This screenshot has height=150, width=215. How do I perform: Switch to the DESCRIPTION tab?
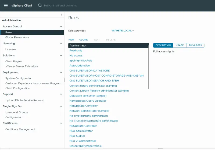pyautogui.click(x=163, y=45)
